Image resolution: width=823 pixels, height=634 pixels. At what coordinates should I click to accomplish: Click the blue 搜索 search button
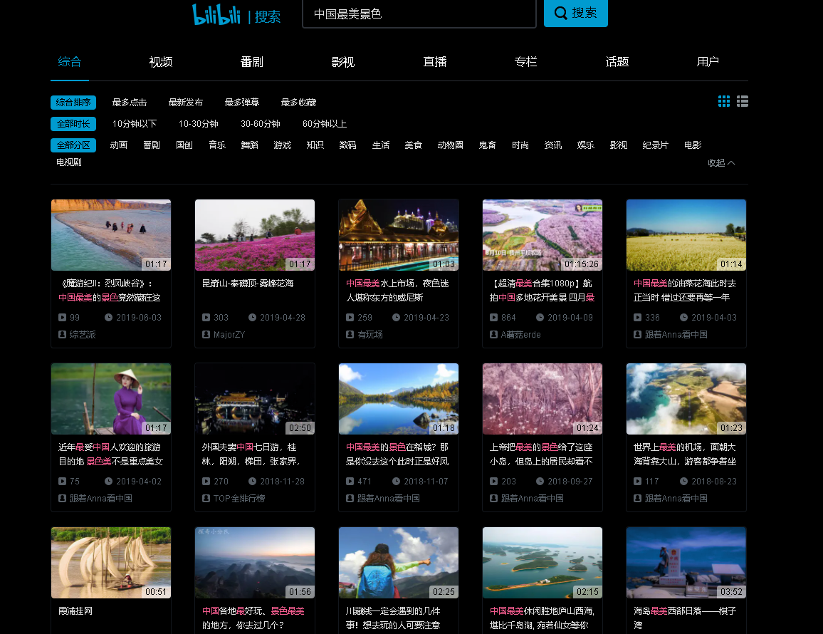click(575, 13)
